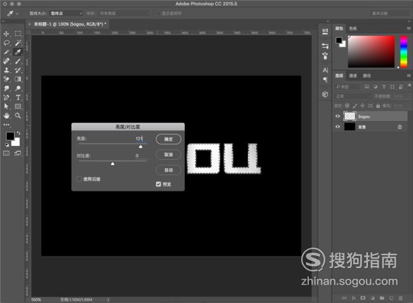The height and width of the screenshot is (303, 413).
Task: Toggle layer filter on/off switch
Action: click(409, 85)
